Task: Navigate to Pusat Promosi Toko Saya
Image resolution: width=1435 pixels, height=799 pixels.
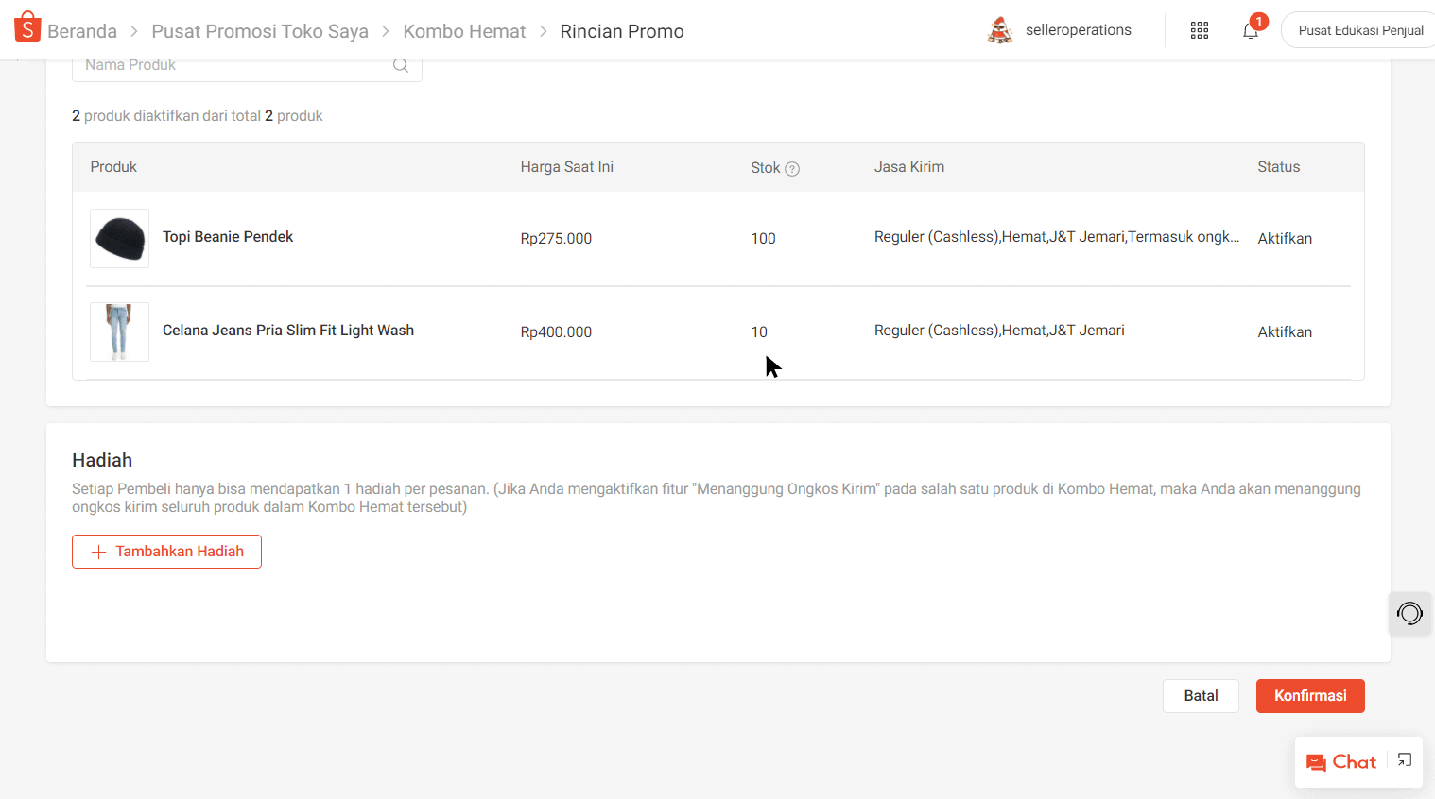Action: click(260, 31)
